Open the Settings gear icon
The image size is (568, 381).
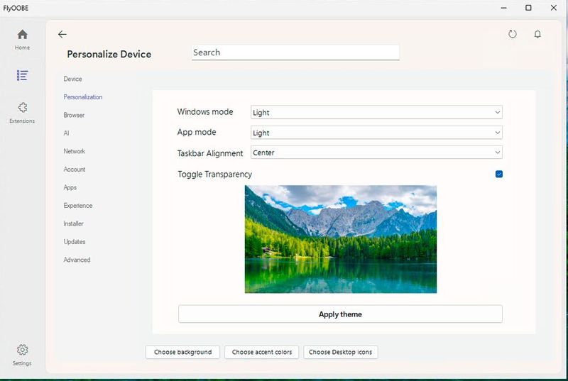point(22,350)
